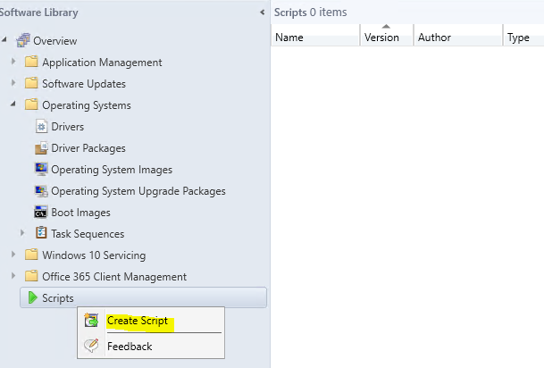Click the Operating System Upgrade Packages icon
Viewport: 544px width, 368px height.
(x=41, y=191)
